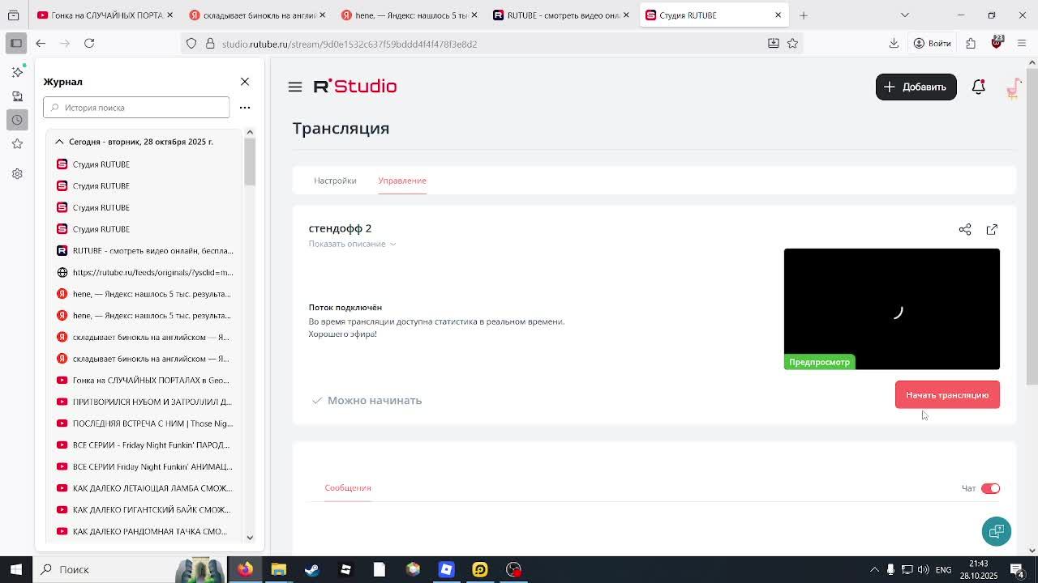Close the Журнал sidebar panel
Viewport: 1038px width, 583px height.
coord(245,82)
